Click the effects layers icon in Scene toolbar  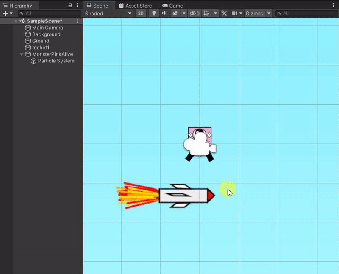pyautogui.click(x=175, y=14)
